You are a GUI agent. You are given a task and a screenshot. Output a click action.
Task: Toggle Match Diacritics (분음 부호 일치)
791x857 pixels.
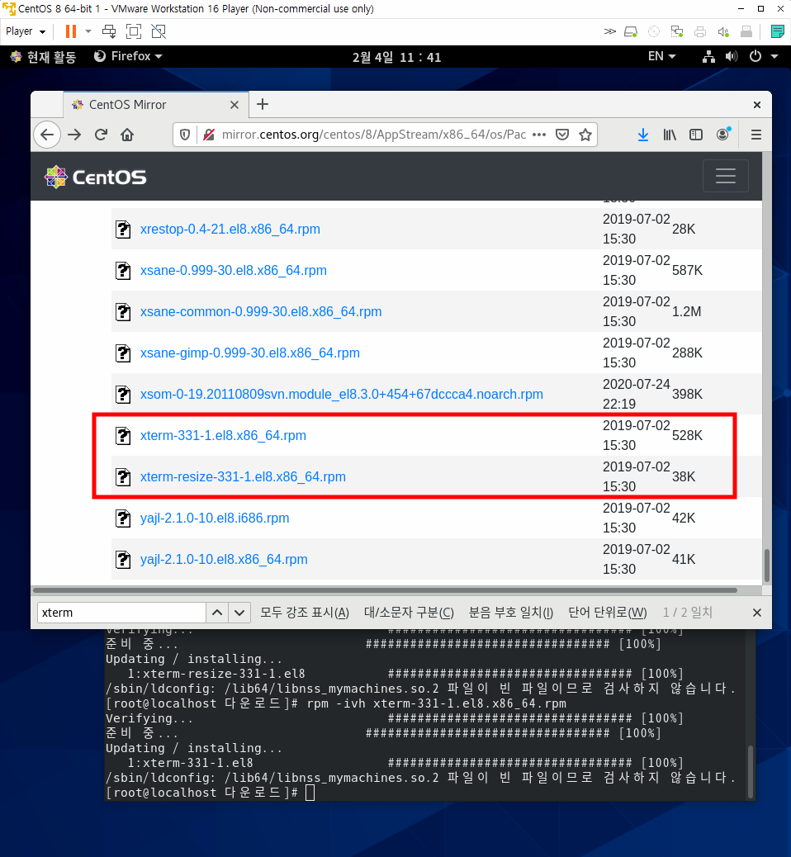[x=511, y=613]
